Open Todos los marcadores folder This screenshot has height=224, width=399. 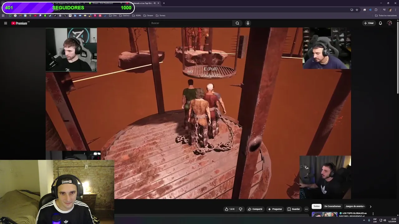pos(386,16)
